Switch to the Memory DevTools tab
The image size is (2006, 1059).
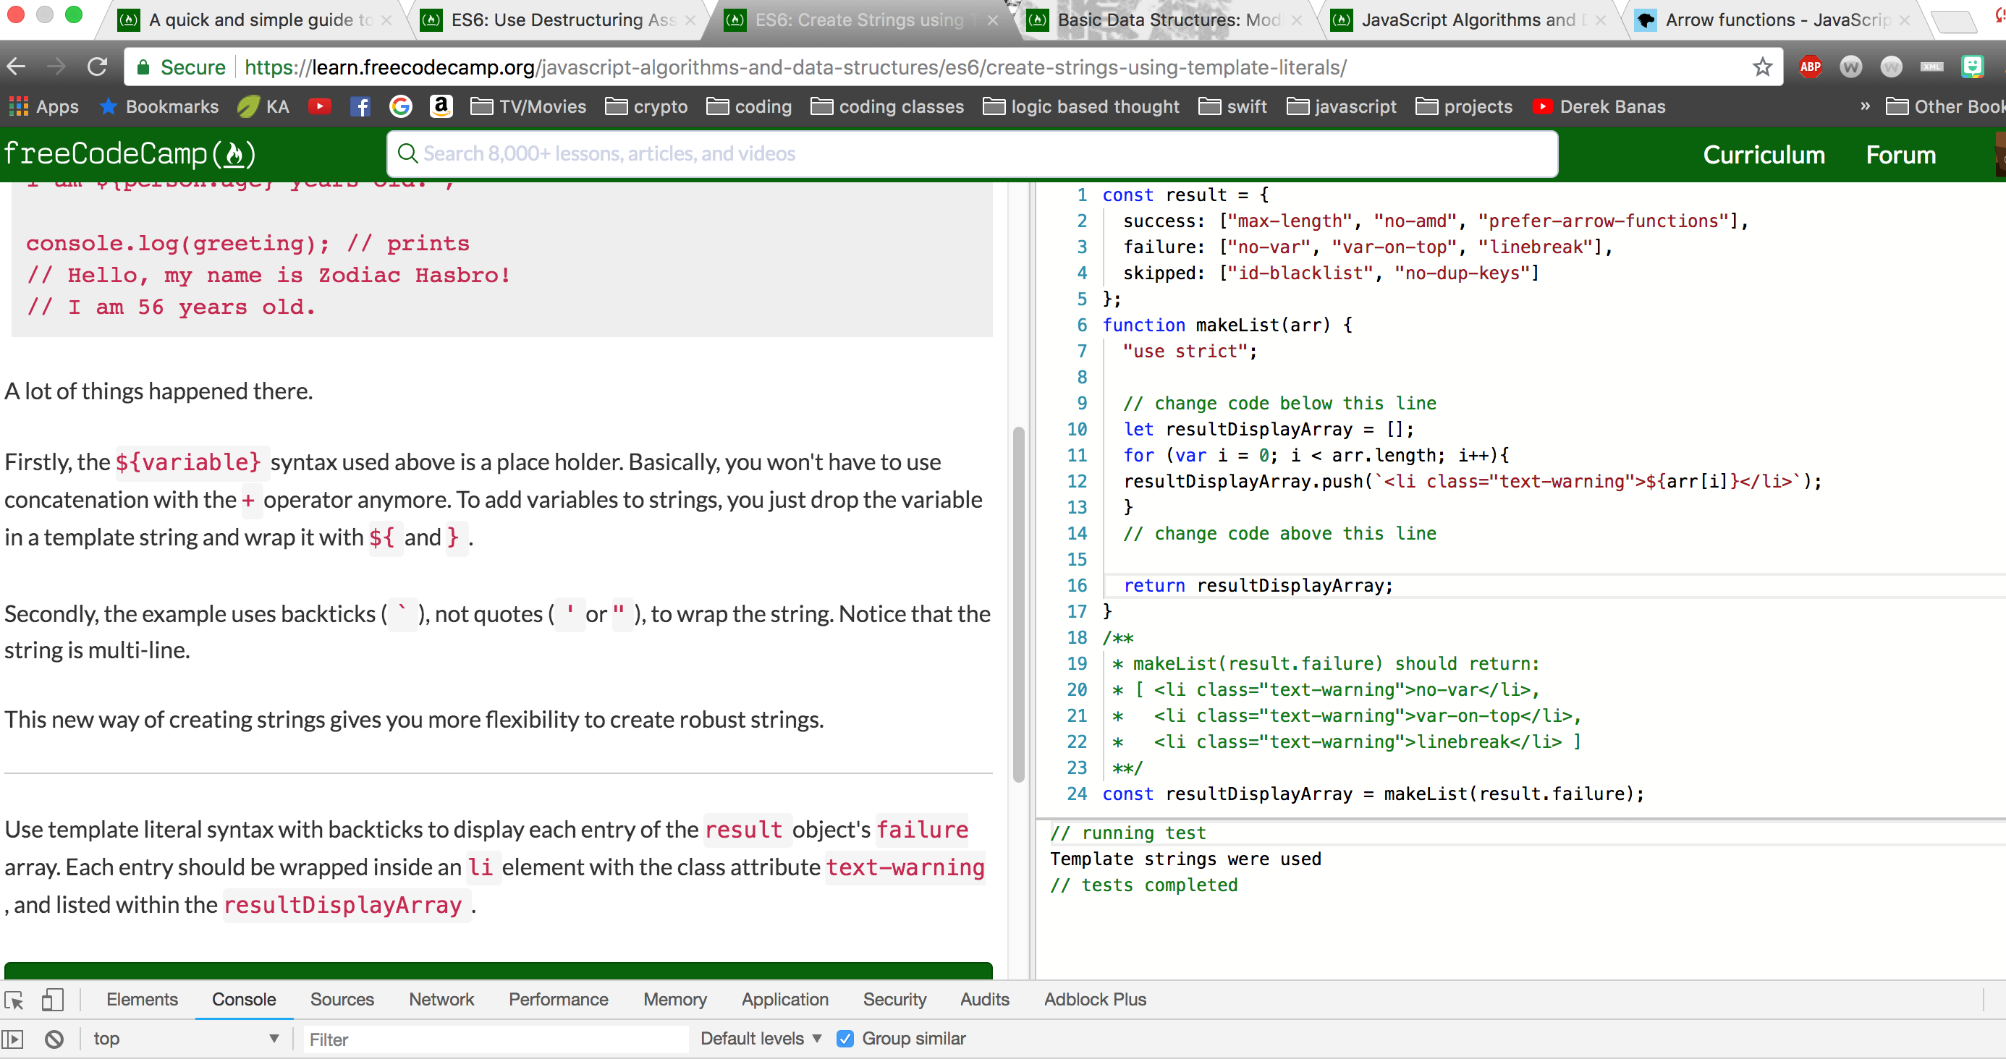tap(674, 1000)
